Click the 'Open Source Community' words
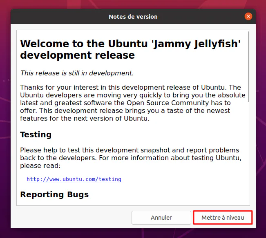The height and width of the screenshot is (238, 266). pyautogui.click(x=168, y=103)
